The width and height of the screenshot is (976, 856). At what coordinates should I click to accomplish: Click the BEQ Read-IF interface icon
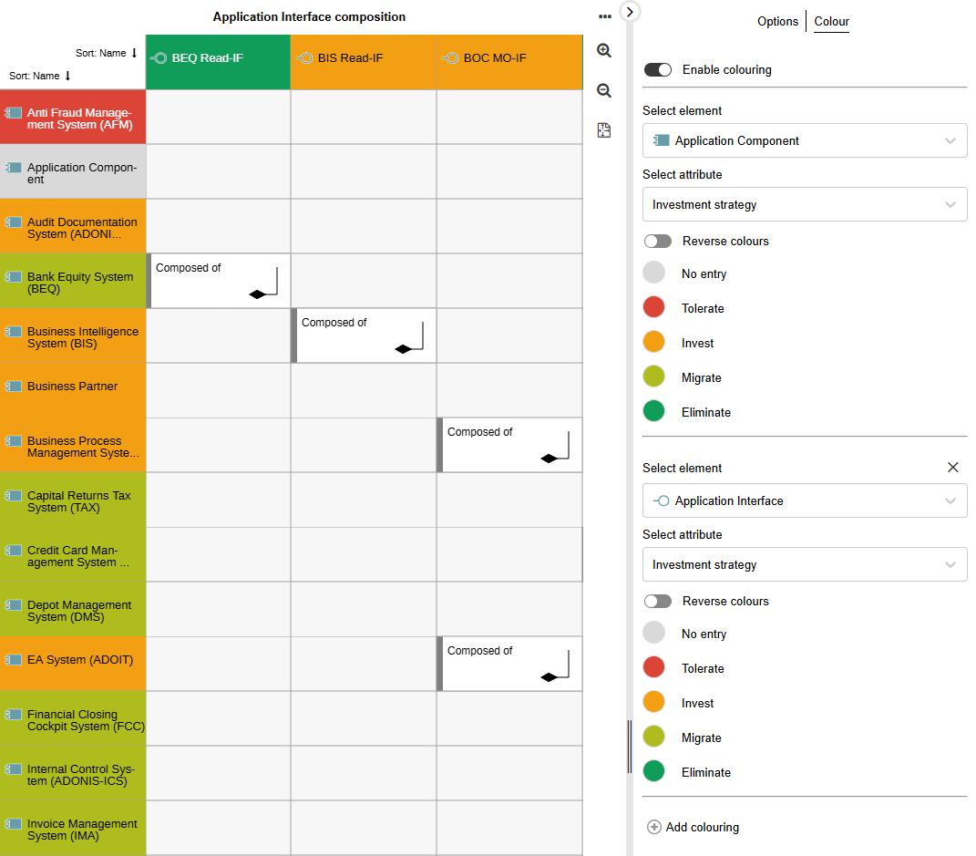[x=161, y=57]
